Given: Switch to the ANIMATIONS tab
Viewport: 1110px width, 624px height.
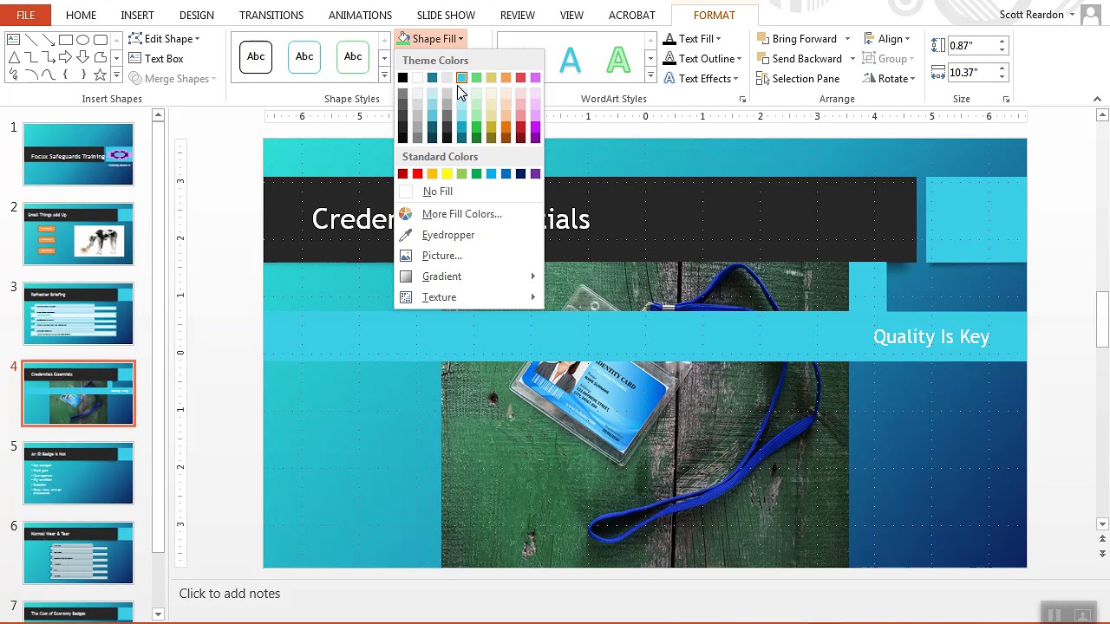Looking at the screenshot, I should tap(360, 16).
